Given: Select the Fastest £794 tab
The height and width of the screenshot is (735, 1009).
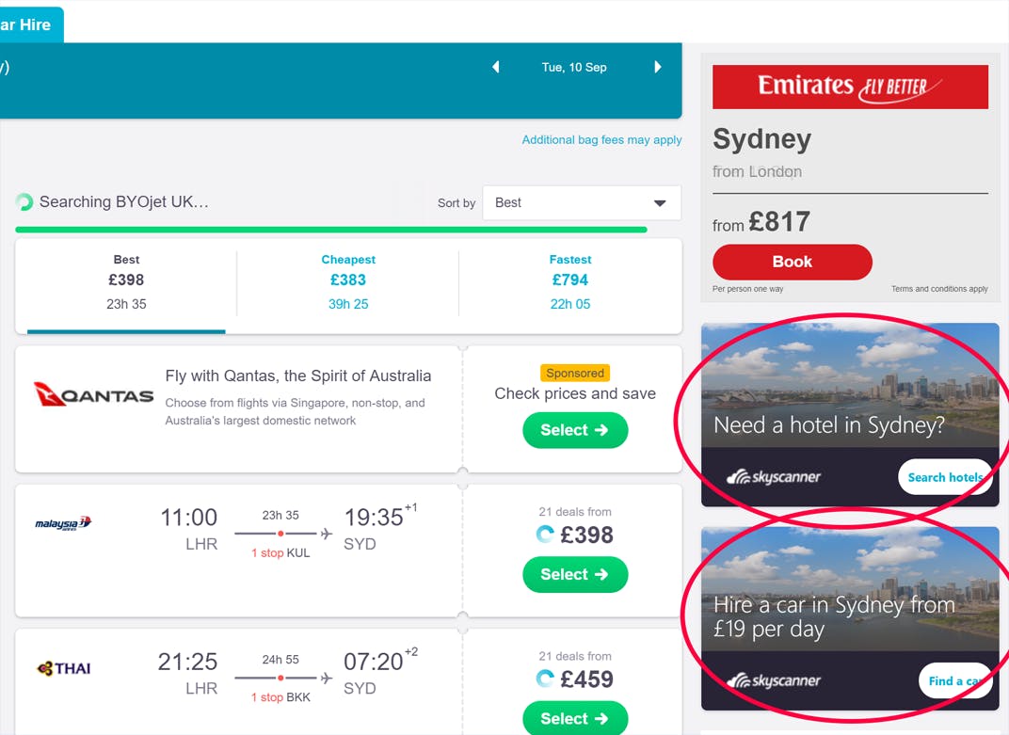Looking at the screenshot, I should (570, 280).
